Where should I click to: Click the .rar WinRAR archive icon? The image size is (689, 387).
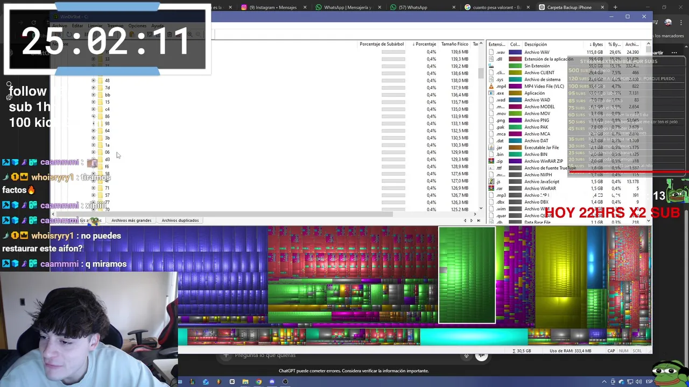point(491,188)
